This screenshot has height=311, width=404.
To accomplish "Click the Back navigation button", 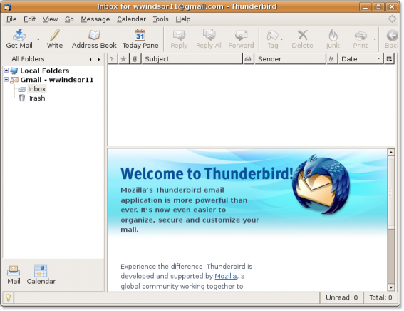I will pyautogui.click(x=392, y=39).
